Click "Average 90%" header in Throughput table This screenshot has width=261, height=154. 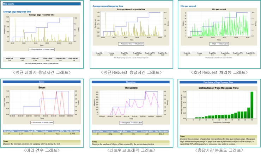147,131
